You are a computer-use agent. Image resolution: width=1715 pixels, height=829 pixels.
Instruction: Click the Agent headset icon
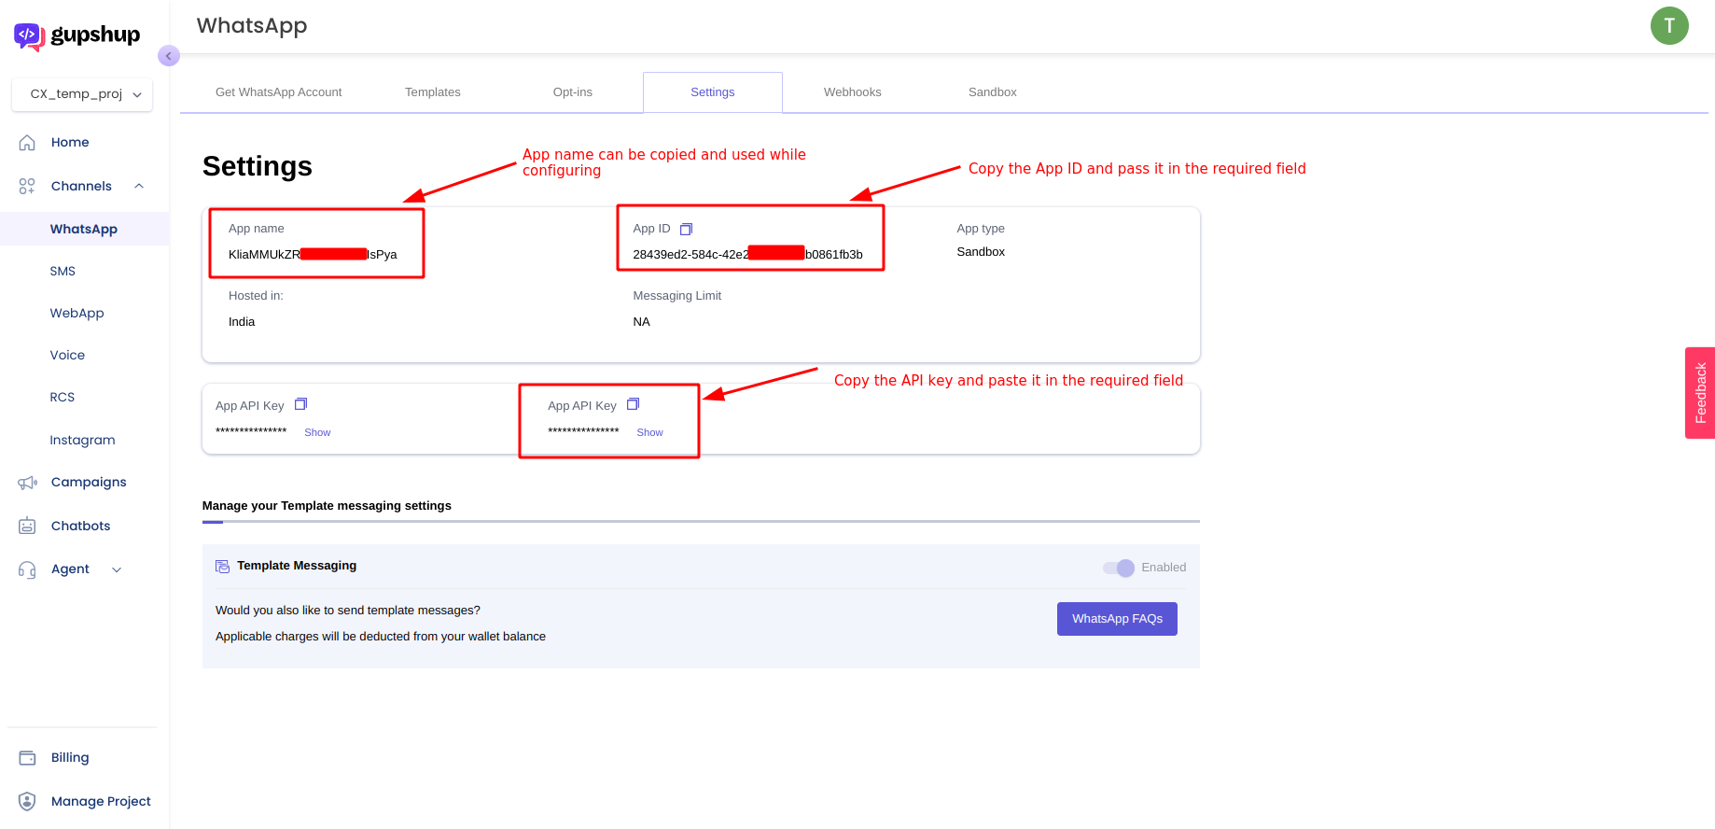click(27, 569)
